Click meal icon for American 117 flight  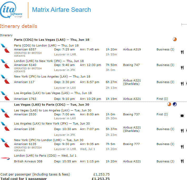point(182,84)
